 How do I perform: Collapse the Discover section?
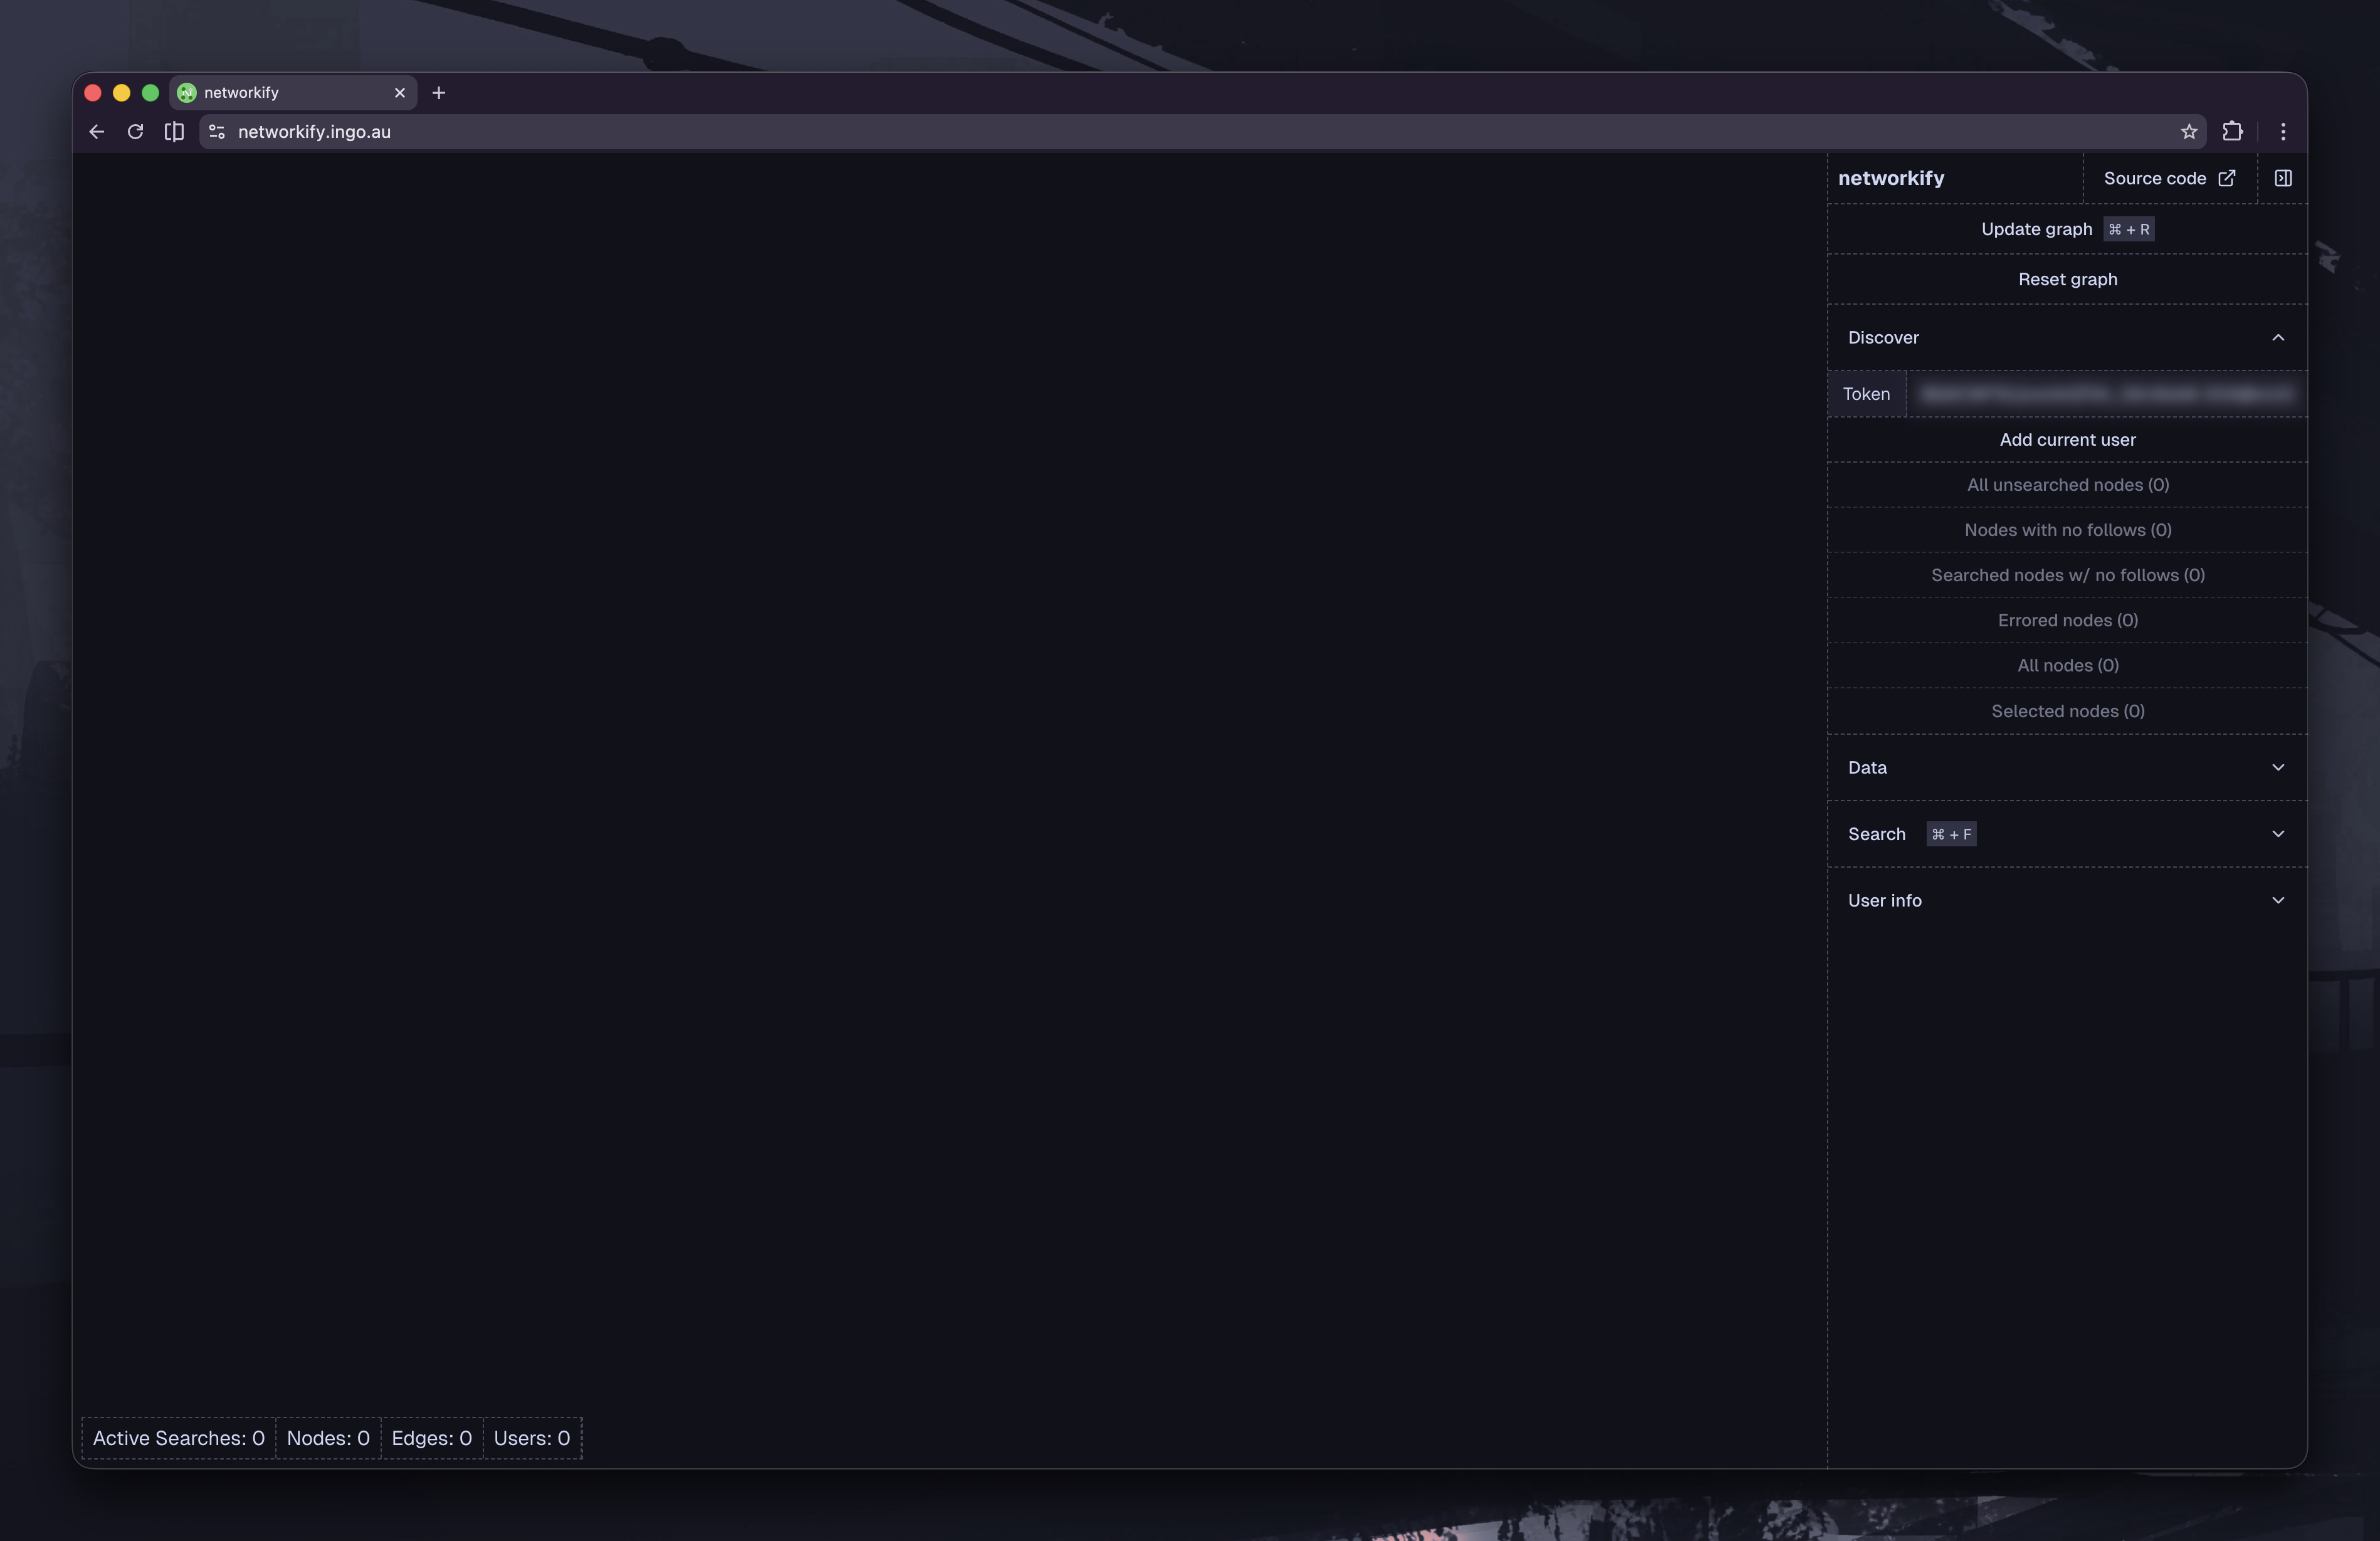click(2277, 338)
